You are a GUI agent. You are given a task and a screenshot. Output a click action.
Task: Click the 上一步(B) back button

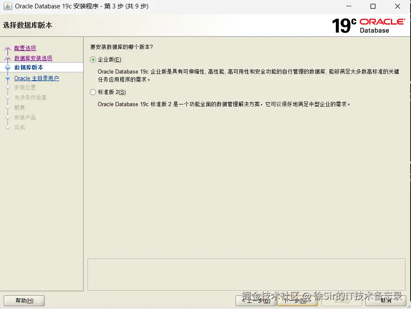(256, 300)
